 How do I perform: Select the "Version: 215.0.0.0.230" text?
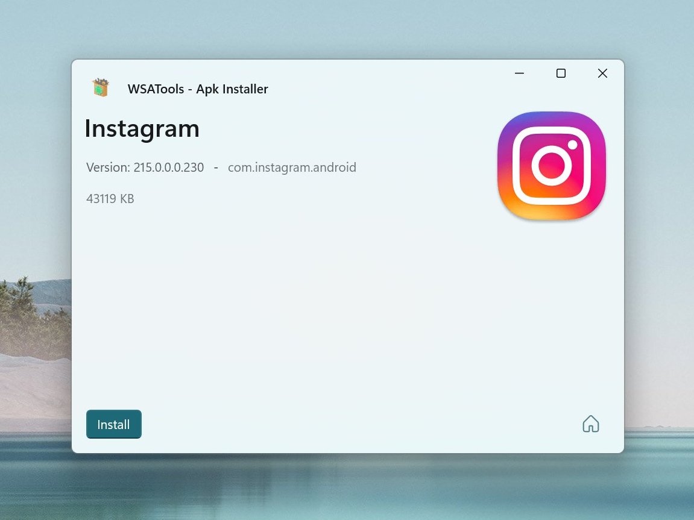click(x=145, y=168)
